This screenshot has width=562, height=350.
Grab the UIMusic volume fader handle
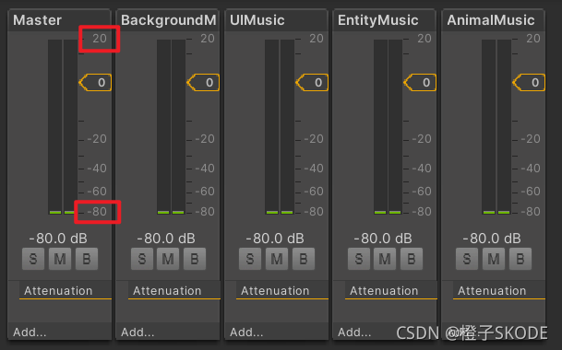pyautogui.click(x=312, y=83)
